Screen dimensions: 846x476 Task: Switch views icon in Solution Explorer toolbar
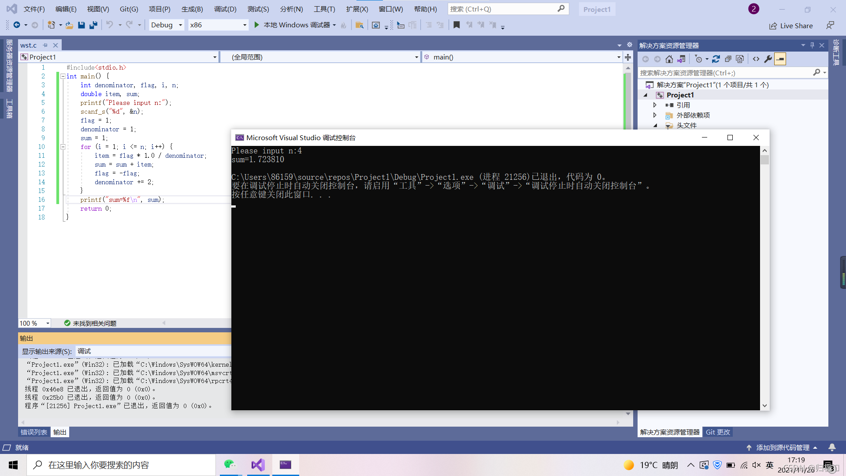(681, 59)
